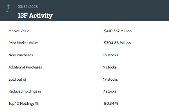This screenshot has width=169, height=112.
Task: Click the word Million after $410.362
Action: [126, 31]
